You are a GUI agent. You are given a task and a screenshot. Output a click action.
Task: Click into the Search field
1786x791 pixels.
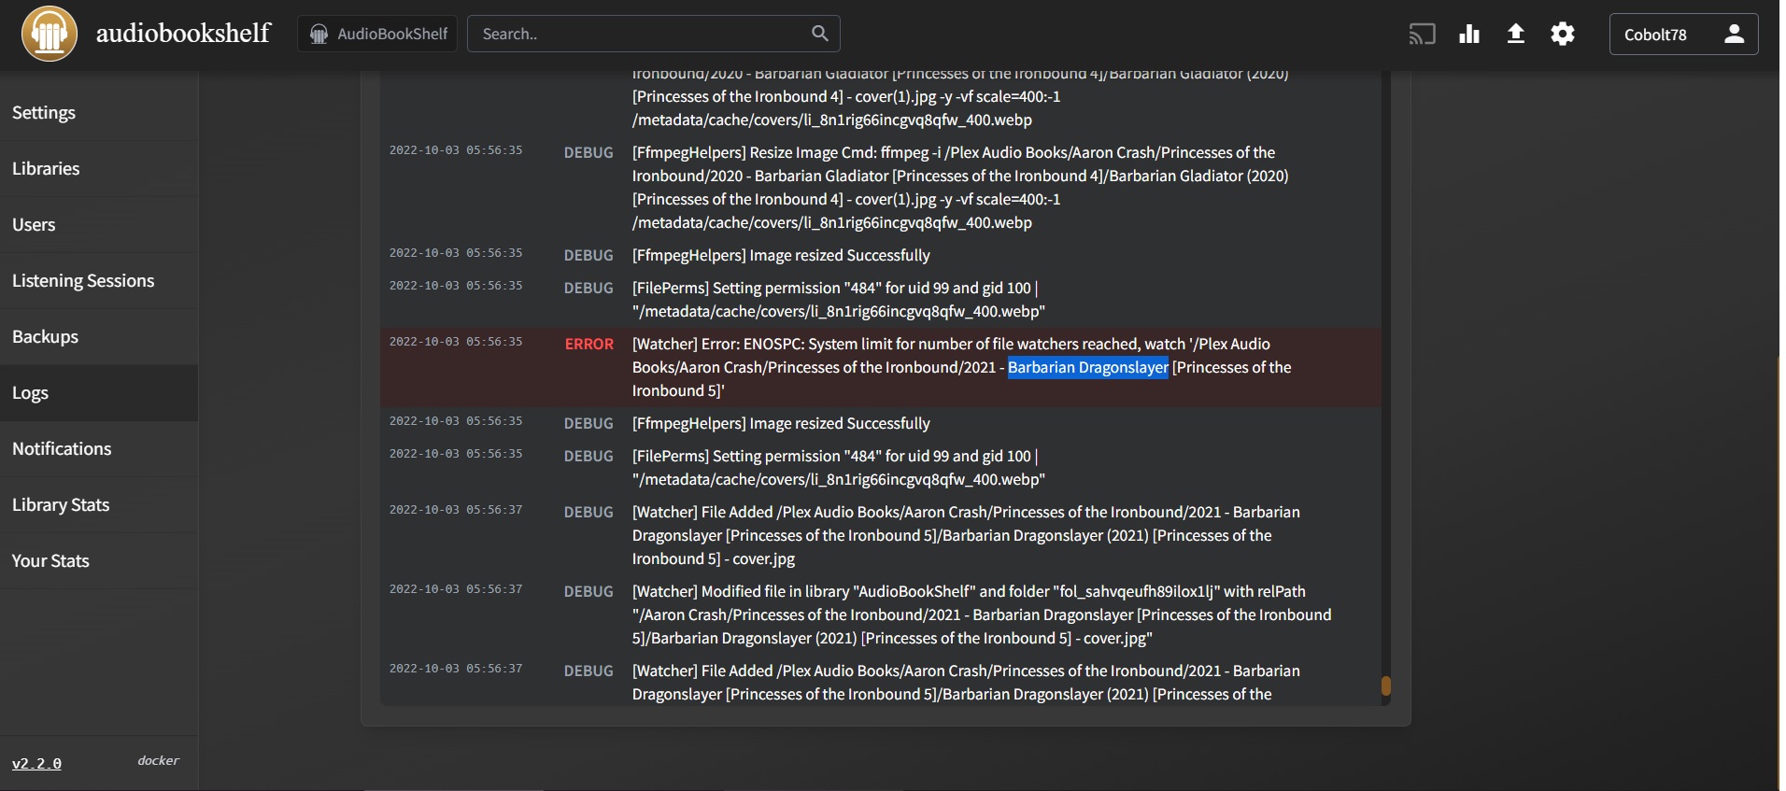coord(653,34)
